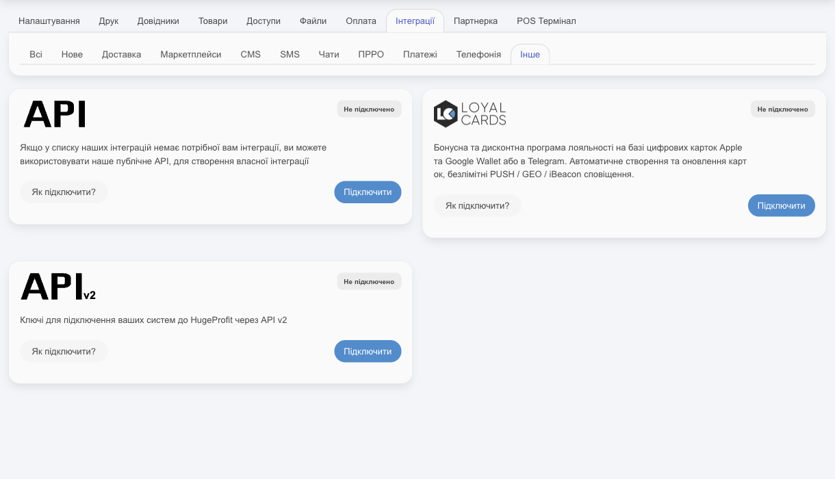Click Підключити on the API card
The height and width of the screenshot is (479, 835).
click(368, 192)
